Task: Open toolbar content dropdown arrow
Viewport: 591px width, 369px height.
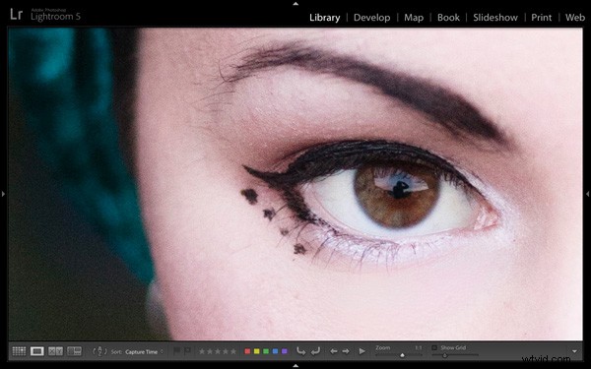Action: point(574,351)
